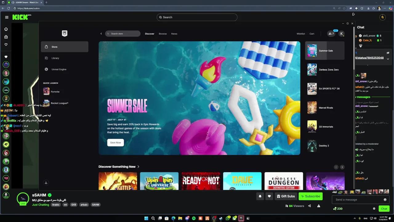394x222 pixels.
Task: Open the pinned status link in chat
Action: pyautogui.click(x=369, y=58)
